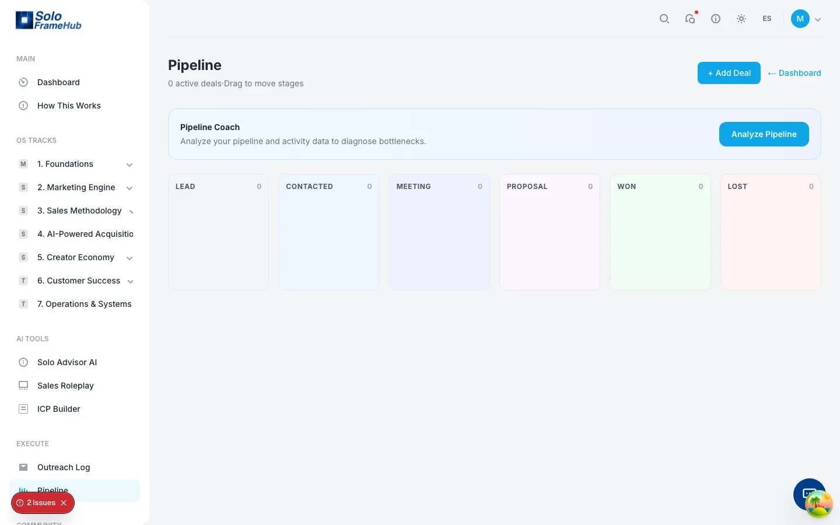Click the Dashboard icon in the sidebar
The height and width of the screenshot is (525, 840).
click(23, 82)
